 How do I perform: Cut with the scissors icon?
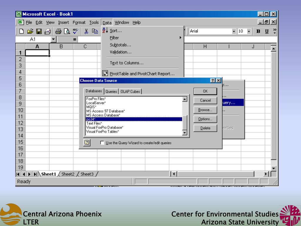click(86, 31)
